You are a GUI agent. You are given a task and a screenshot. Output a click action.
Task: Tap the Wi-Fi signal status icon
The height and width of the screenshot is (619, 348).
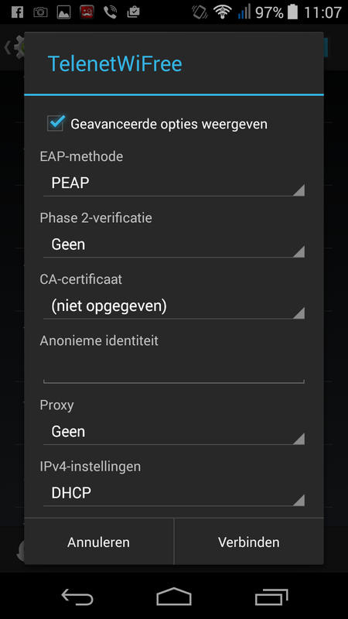[223, 12]
